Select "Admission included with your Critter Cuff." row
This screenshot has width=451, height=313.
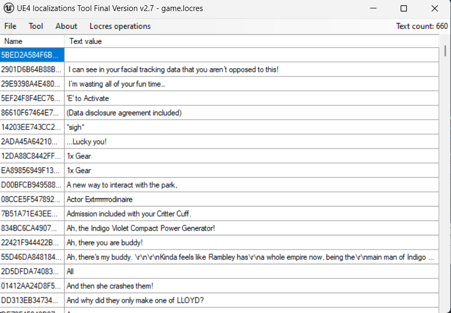coord(129,213)
